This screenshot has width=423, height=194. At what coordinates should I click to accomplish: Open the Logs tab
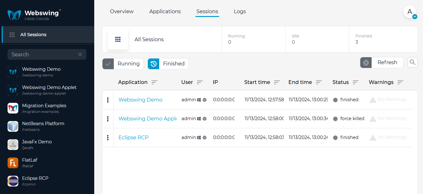240,11
